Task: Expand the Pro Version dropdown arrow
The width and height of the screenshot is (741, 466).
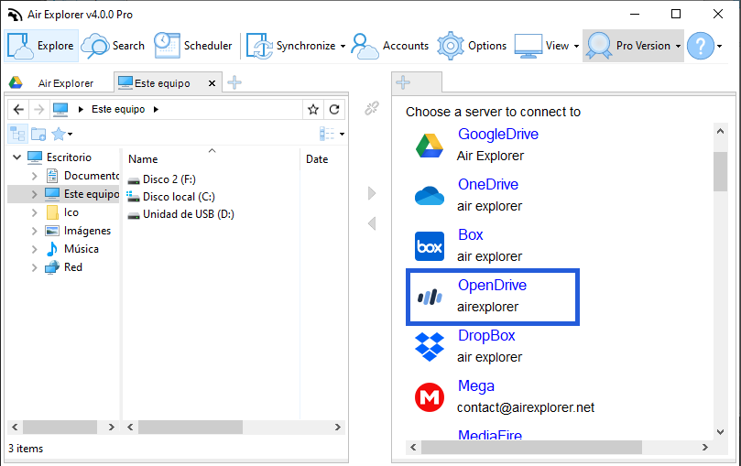Action: 678,47
